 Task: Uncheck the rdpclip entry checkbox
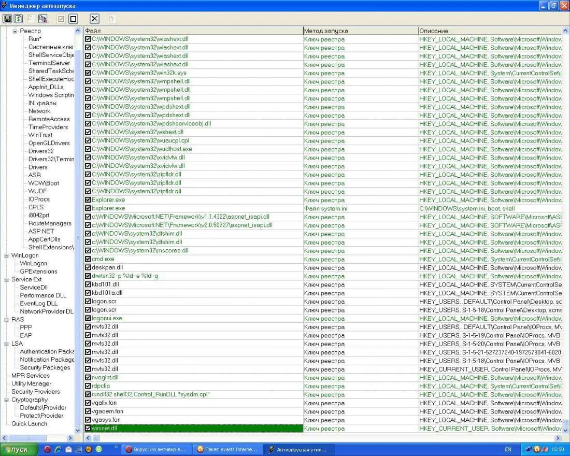coord(88,386)
